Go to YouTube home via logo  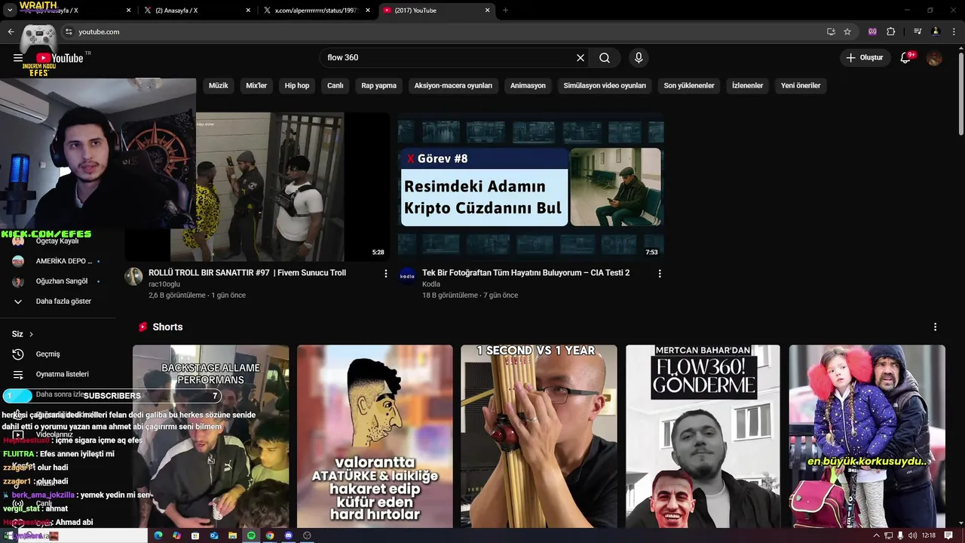(59, 58)
